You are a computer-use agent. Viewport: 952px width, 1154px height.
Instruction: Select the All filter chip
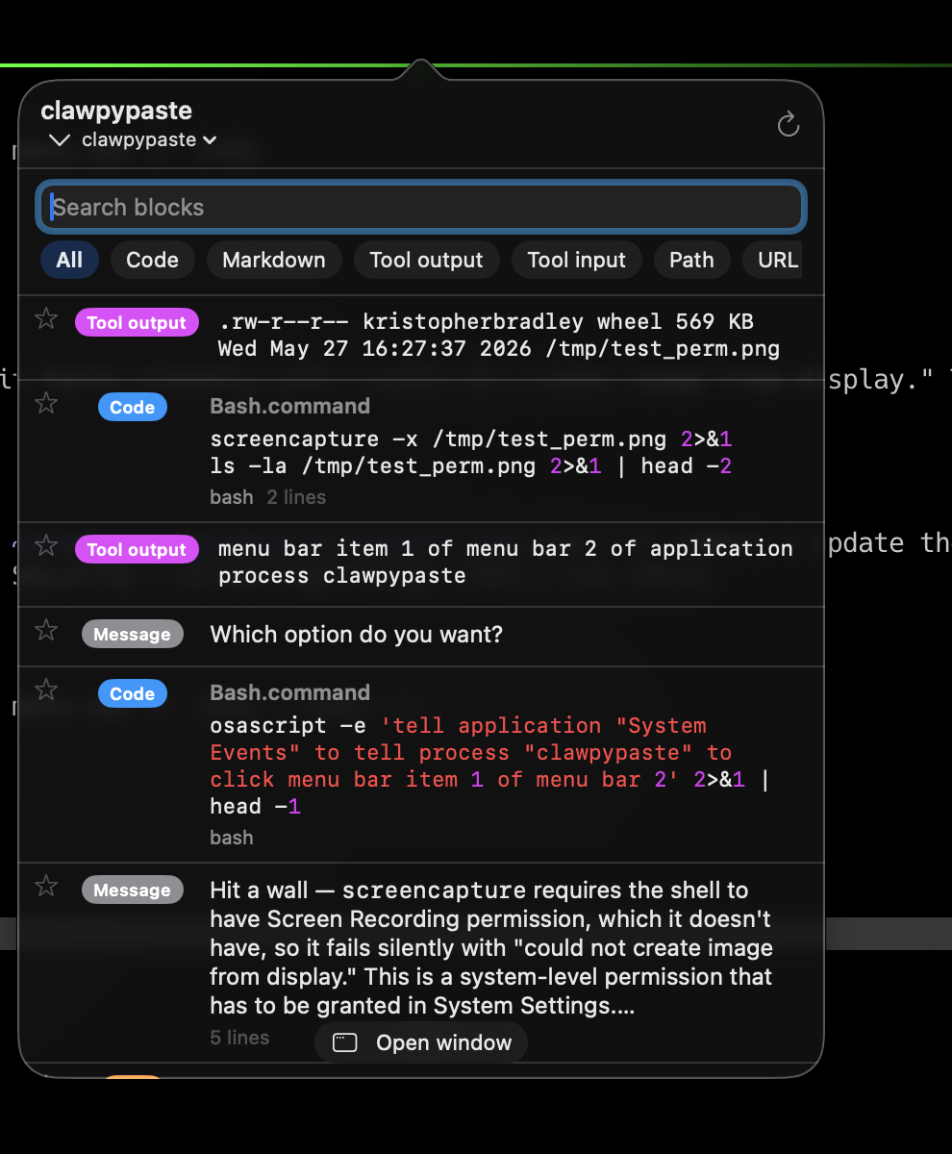[69, 260]
